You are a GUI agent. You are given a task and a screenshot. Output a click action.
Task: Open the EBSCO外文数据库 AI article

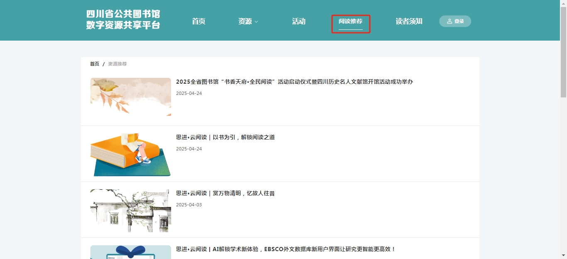tap(286, 249)
